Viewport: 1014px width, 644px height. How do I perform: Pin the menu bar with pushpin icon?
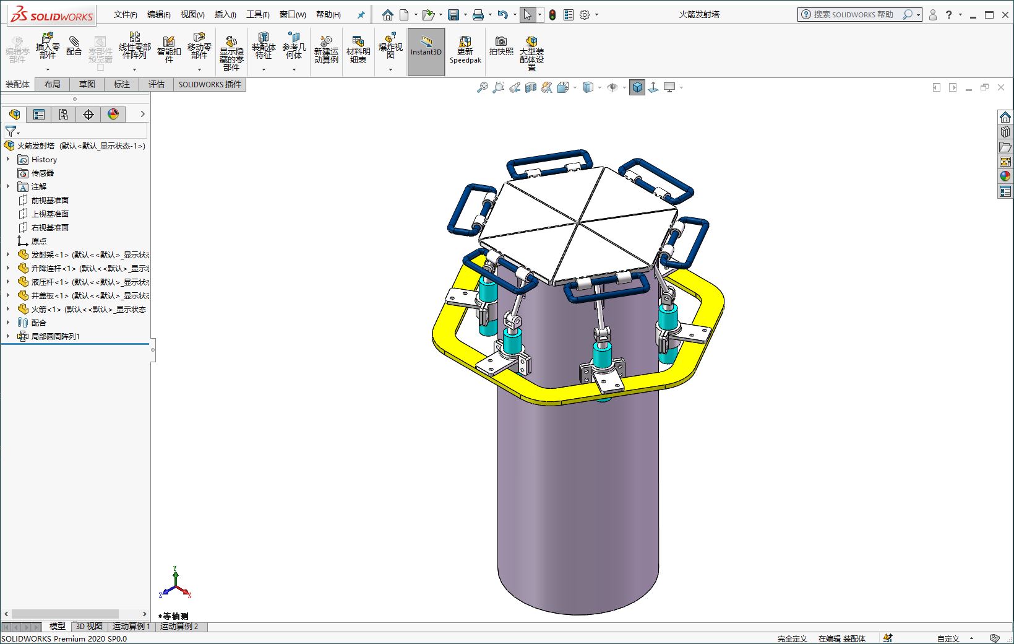361,15
